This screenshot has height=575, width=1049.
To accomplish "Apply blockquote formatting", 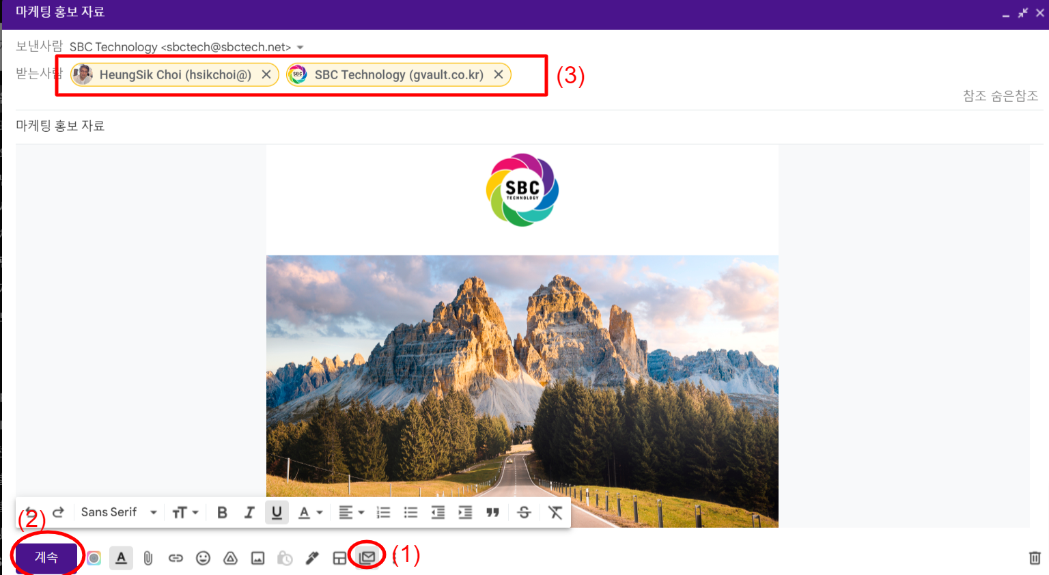I will (x=492, y=512).
